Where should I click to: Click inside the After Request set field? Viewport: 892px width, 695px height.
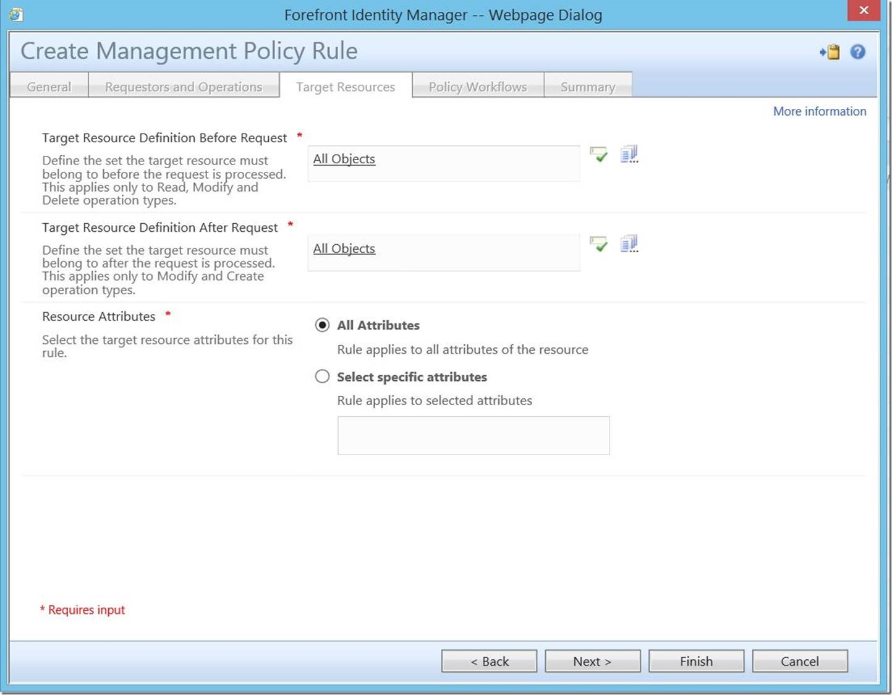[444, 253]
